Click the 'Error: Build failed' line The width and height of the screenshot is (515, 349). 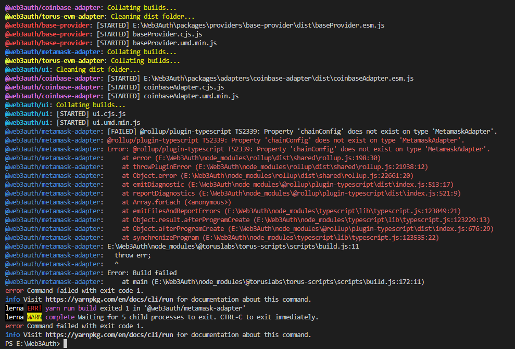(142, 273)
